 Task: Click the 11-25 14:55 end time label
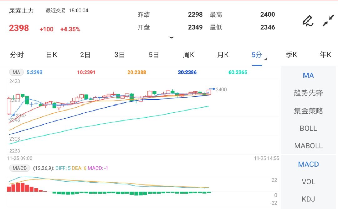(266, 158)
